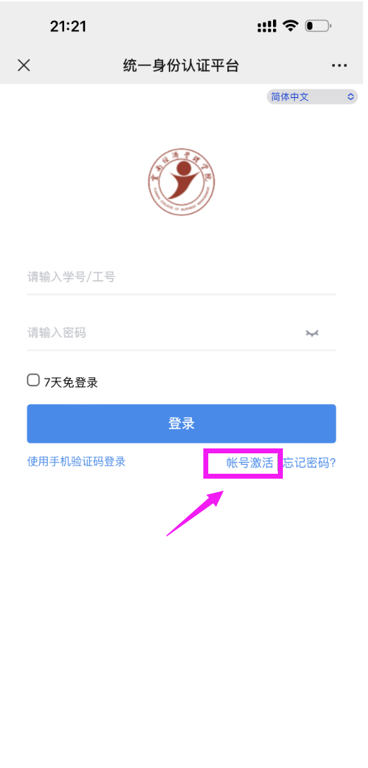
Task: Focus the 请输入学号/工号 input field
Action: point(182,278)
